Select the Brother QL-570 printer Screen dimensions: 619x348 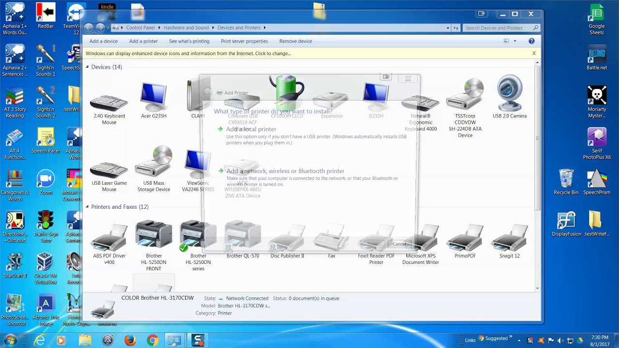243,240
